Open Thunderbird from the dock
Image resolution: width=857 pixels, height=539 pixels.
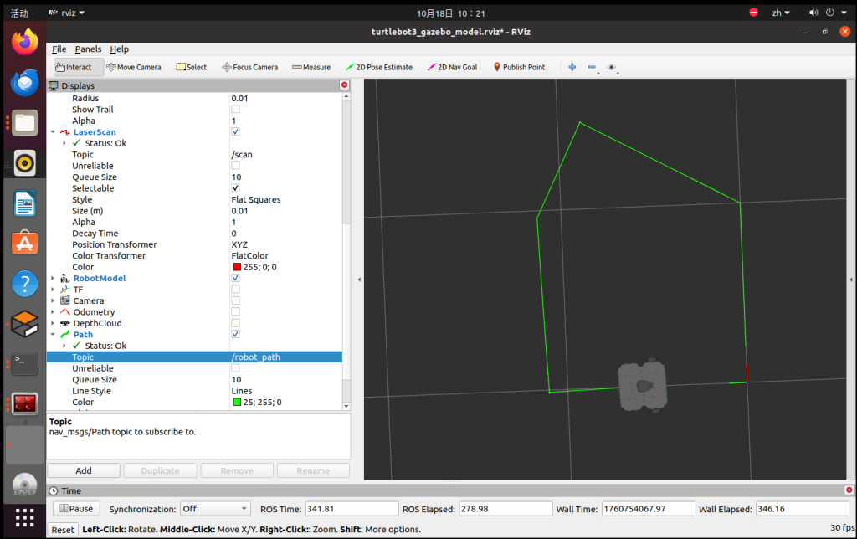click(x=24, y=82)
